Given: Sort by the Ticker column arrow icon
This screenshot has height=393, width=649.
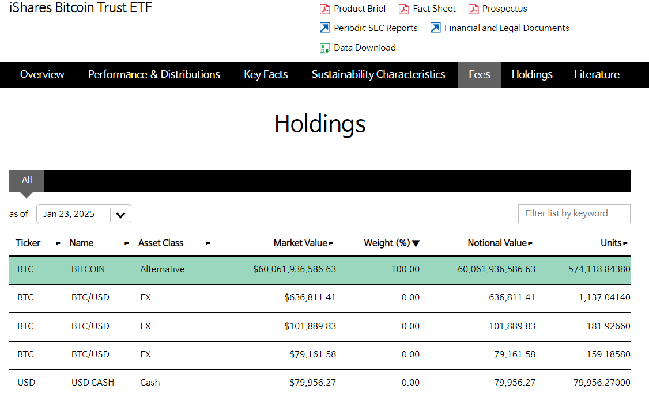Looking at the screenshot, I should pos(59,243).
